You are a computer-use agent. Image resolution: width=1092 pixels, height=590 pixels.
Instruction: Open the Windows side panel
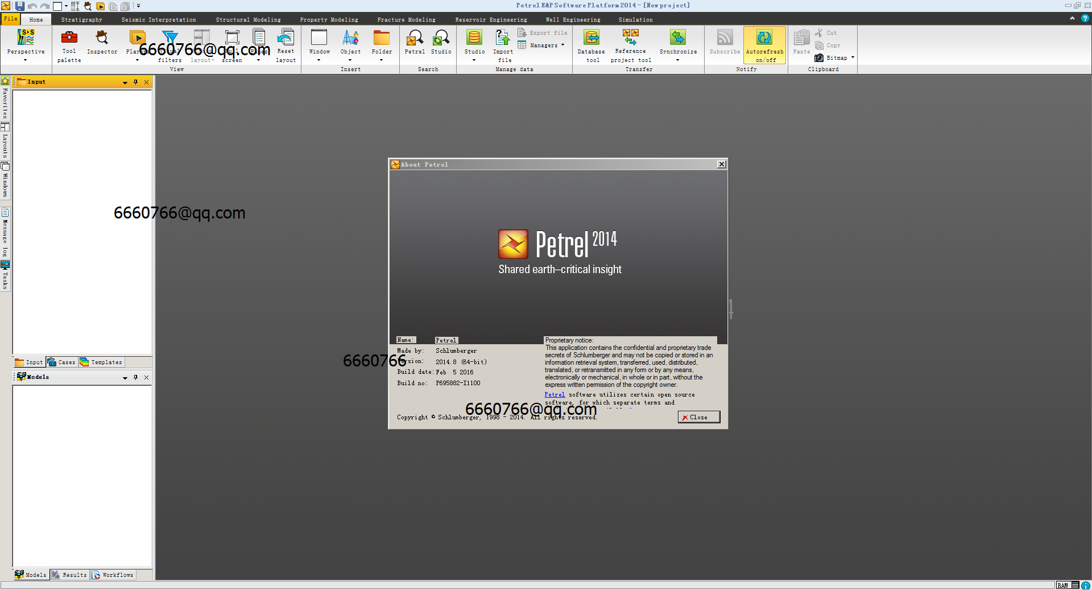coord(5,180)
